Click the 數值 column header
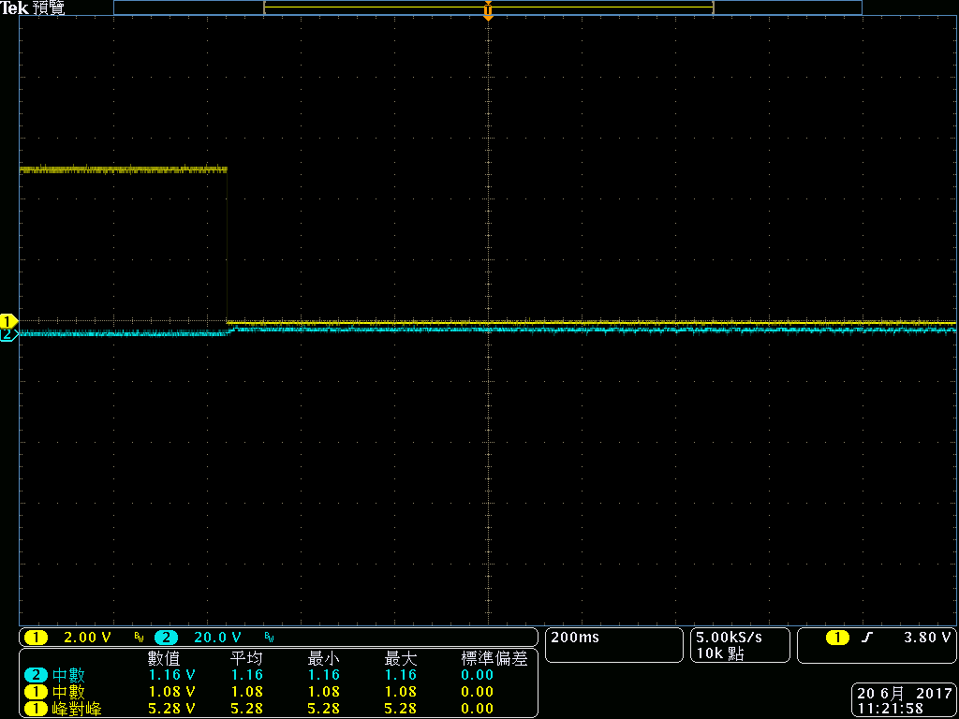Viewport: 959px width, 719px height. pos(164,658)
